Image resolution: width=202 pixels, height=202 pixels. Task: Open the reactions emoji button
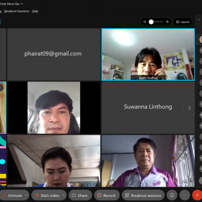pos(172,195)
